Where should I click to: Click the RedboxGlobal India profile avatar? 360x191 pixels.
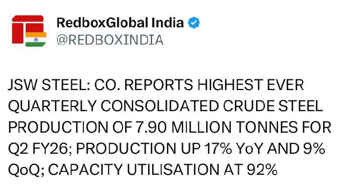(x=29, y=30)
